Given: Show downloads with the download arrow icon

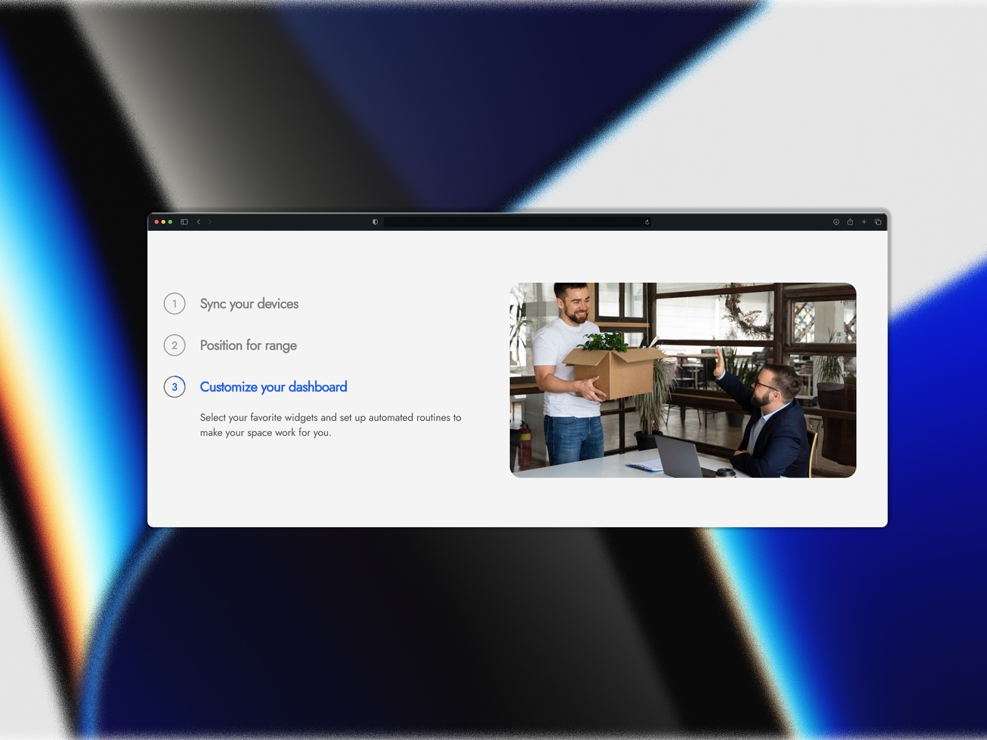Looking at the screenshot, I should point(836,222).
